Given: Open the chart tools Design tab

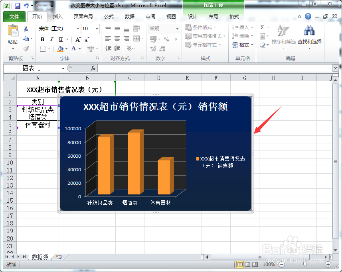Looking at the screenshot, I should coord(192,17).
